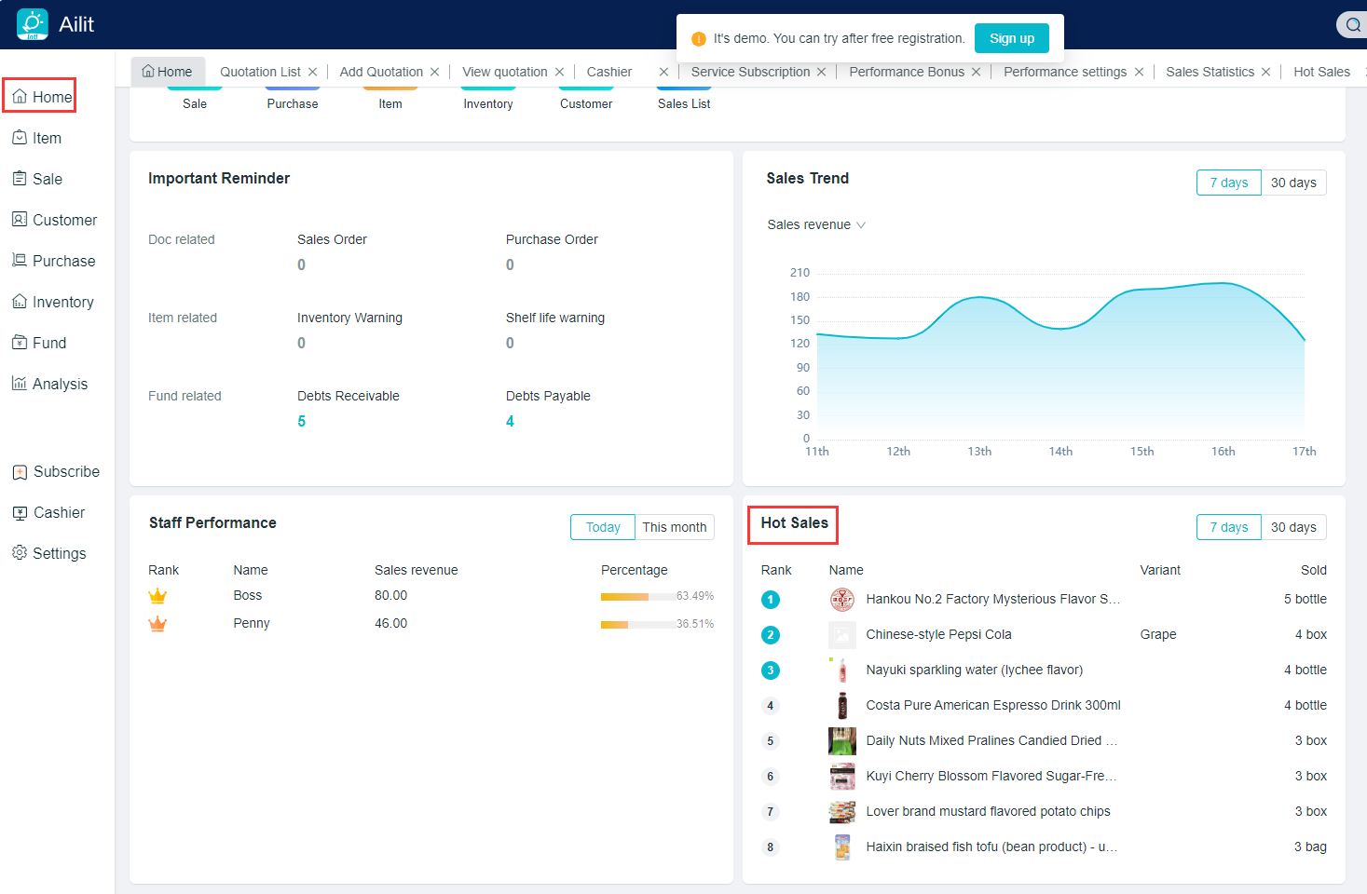The height and width of the screenshot is (894, 1367).
Task: Switch Staff Performance to This month
Action: [674, 527]
